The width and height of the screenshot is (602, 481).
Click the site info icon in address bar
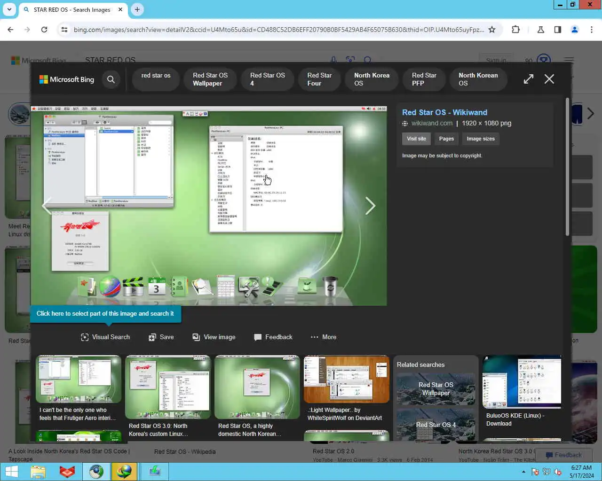(x=64, y=30)
